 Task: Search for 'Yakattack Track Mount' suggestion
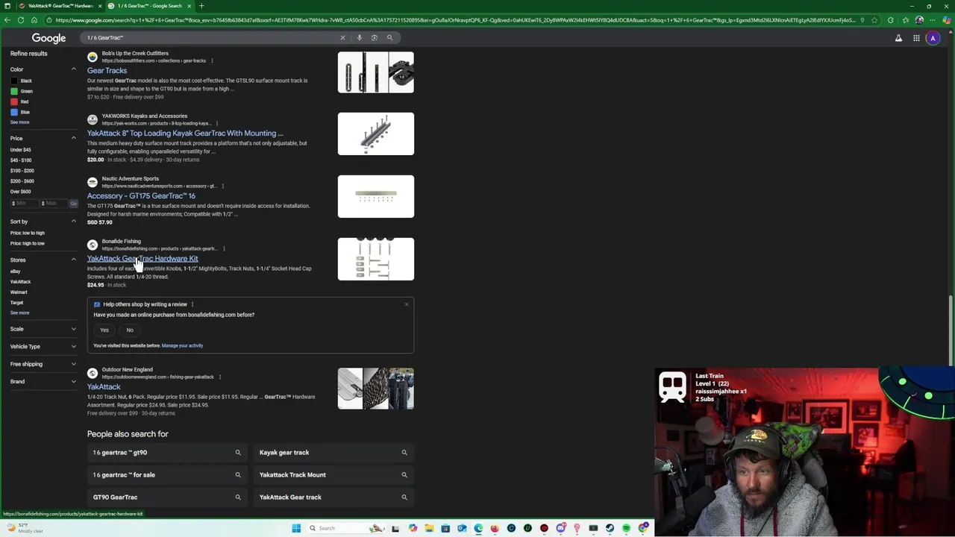tap(333, 475)
